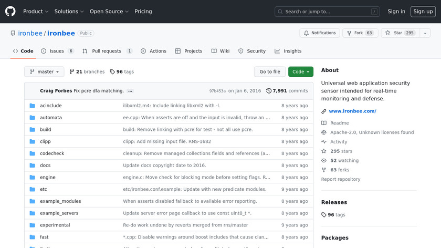Open the master branch selector dropdown
The width and height of the screenshot is (441, 248).
pos(44,72)
